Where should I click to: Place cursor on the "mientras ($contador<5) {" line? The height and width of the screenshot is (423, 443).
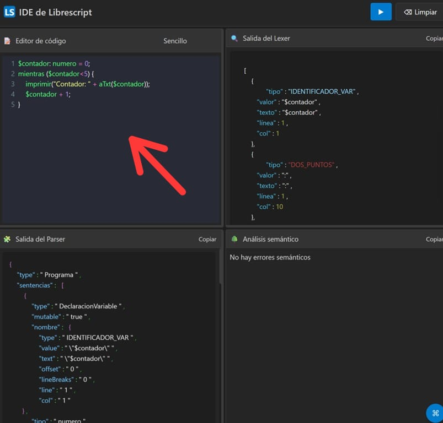(x=56, y=74)
